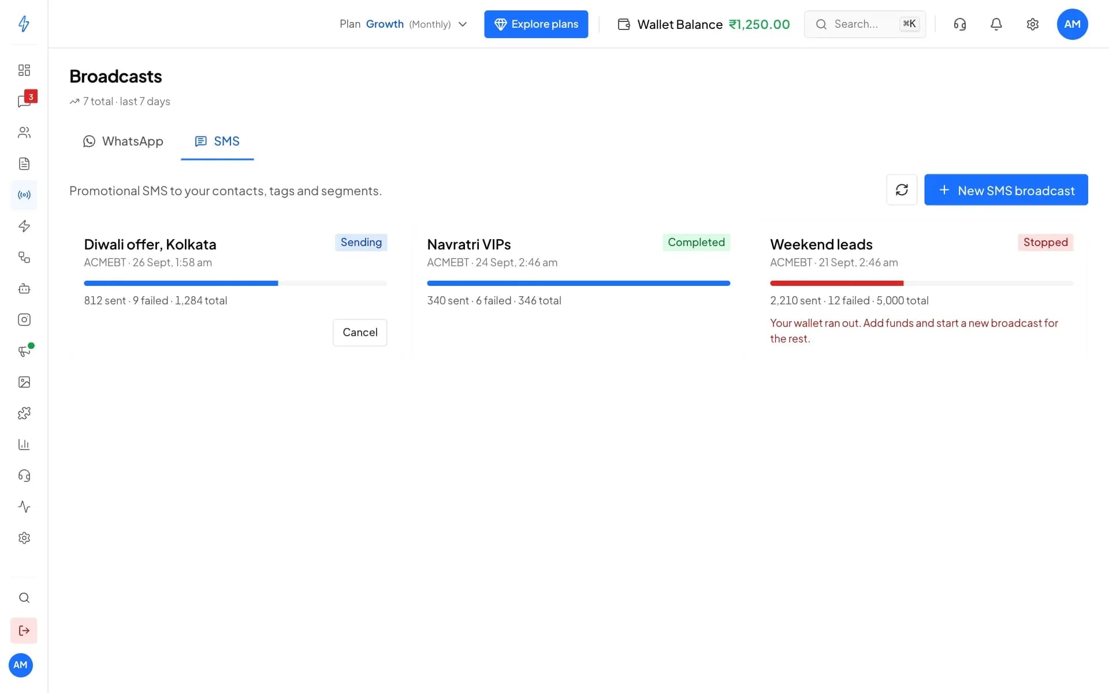Image resolution: width=1109 pixels, height=693 pixels.
Task: Click the Weekend leads card title
Action: point(821,244)
